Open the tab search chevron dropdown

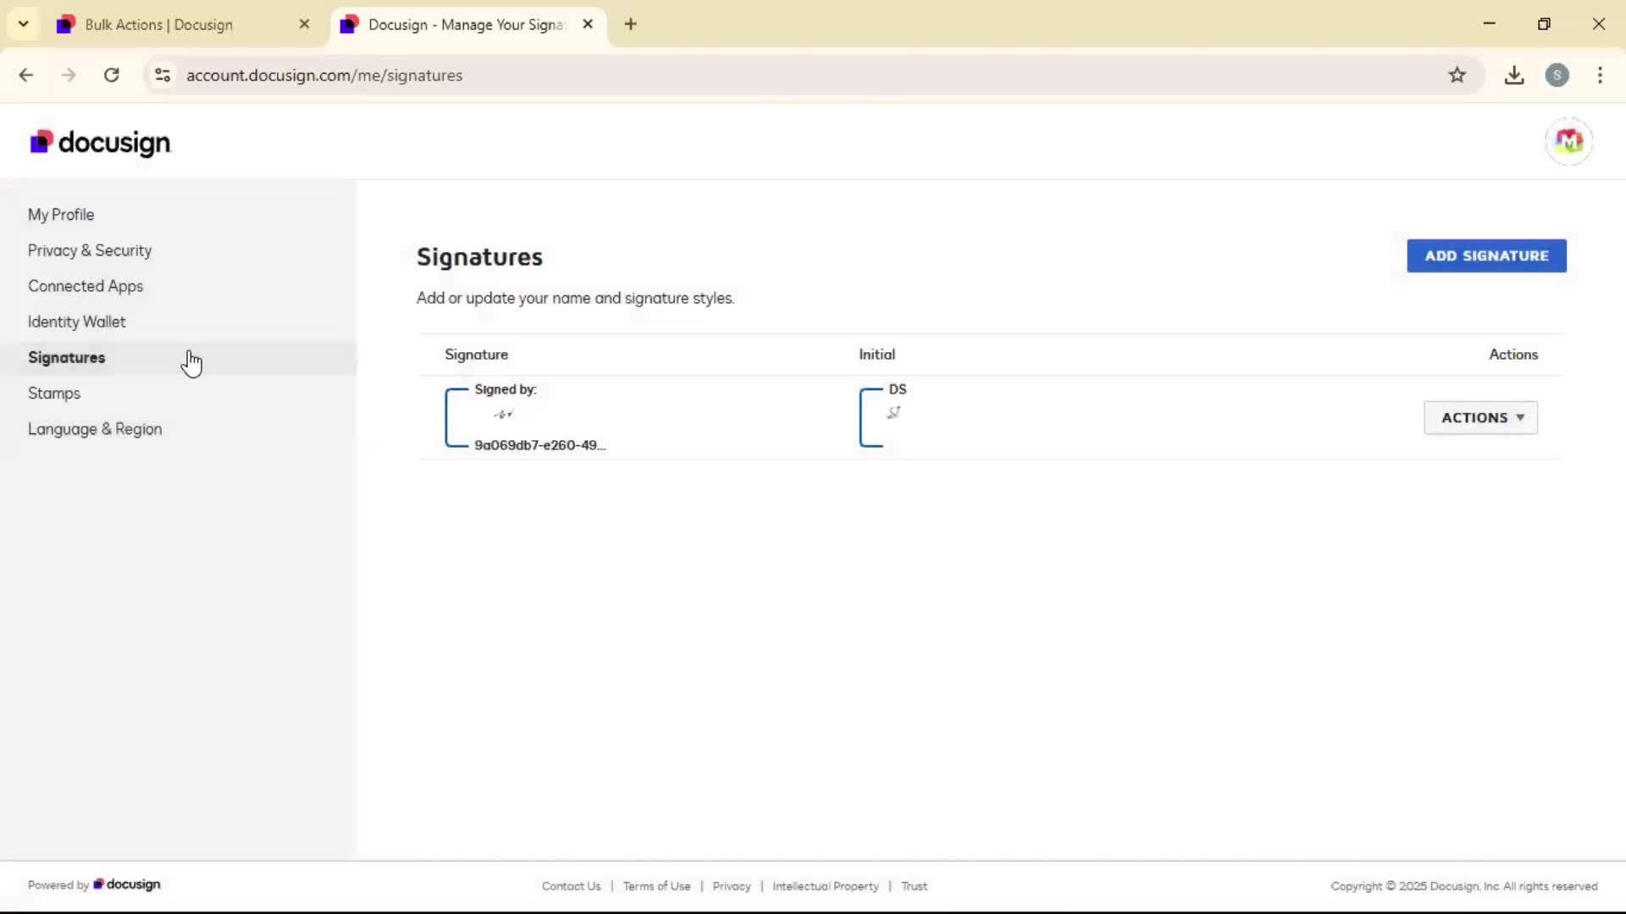click(24, 24)
